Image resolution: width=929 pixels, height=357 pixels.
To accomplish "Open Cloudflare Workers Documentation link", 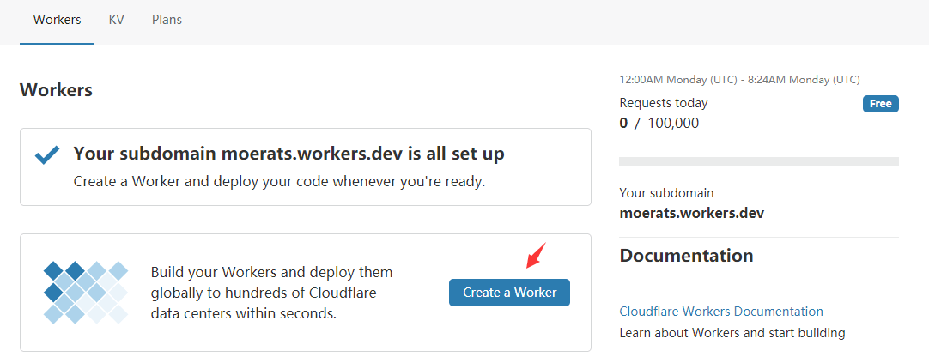I will [x=720, y=312].
